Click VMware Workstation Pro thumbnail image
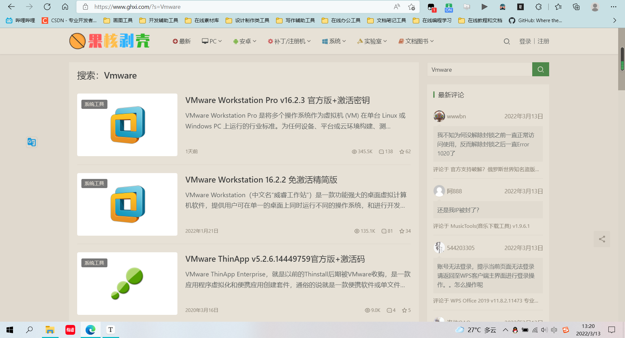 pyautogui.click(x=127, y=125)
